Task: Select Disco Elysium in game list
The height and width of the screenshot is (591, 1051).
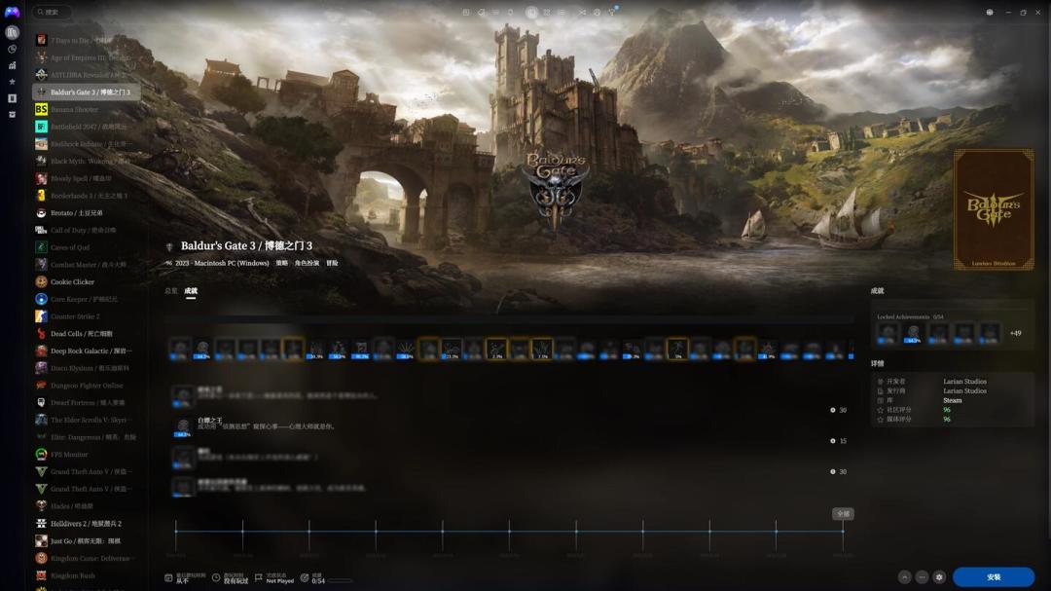Action: click(87, 368)
